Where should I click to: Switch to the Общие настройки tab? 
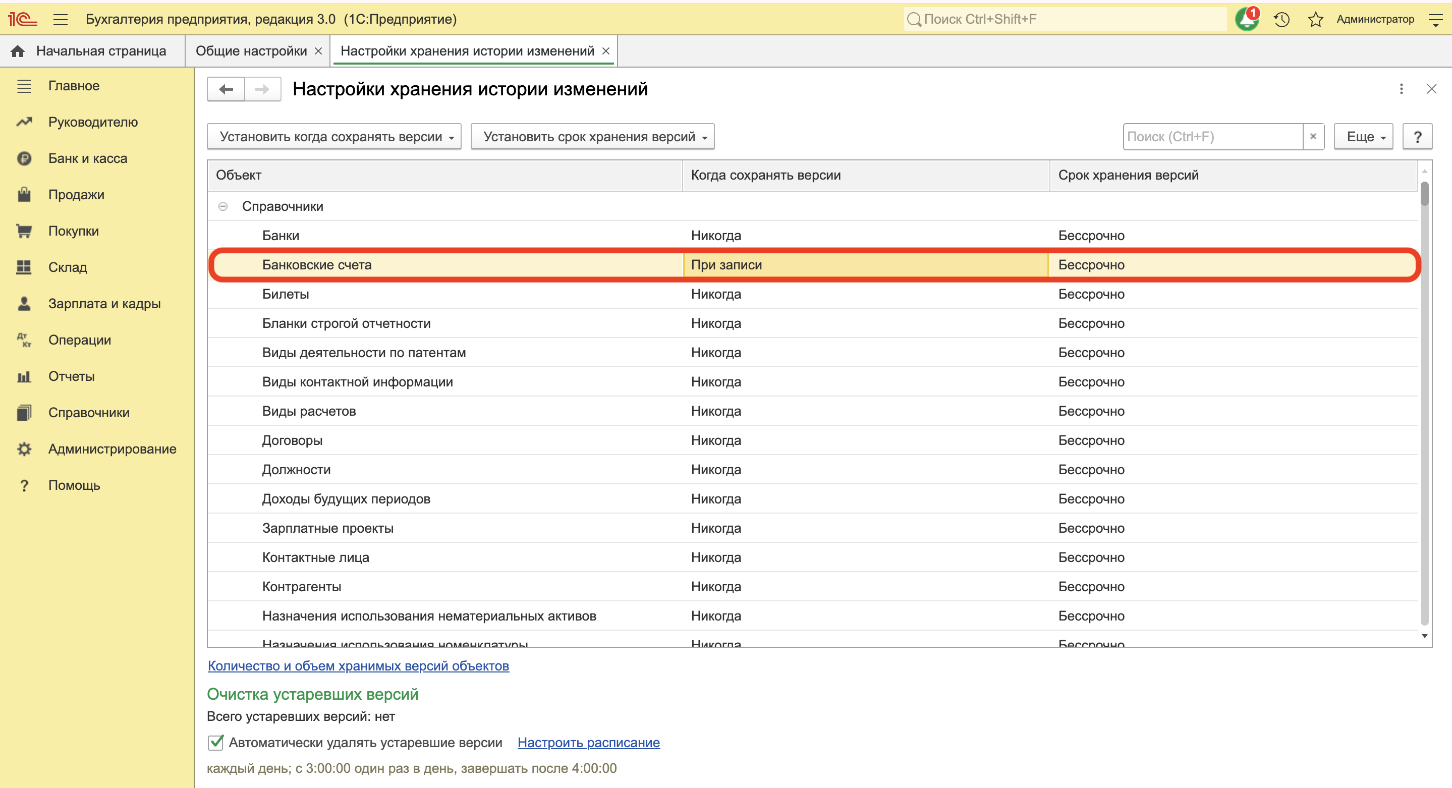coord(251,51)
